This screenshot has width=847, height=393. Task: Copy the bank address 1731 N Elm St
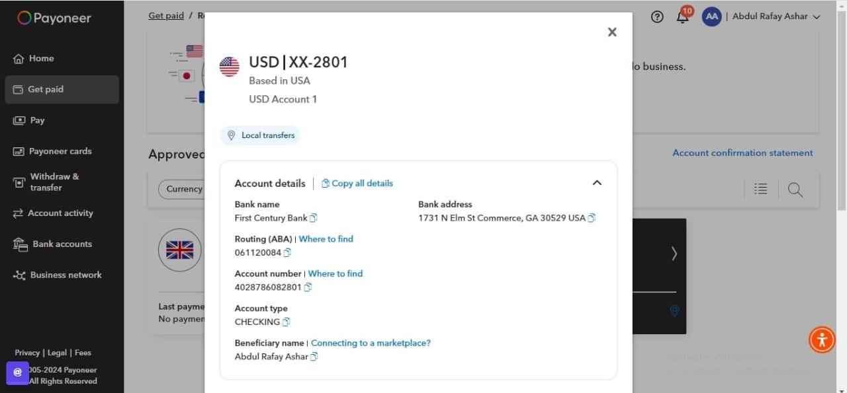pyautogui.click(x=592, y=218)
